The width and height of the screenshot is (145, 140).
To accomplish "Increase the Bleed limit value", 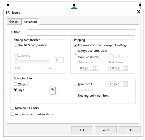I will pyautogui.click(x=125, y=83).
